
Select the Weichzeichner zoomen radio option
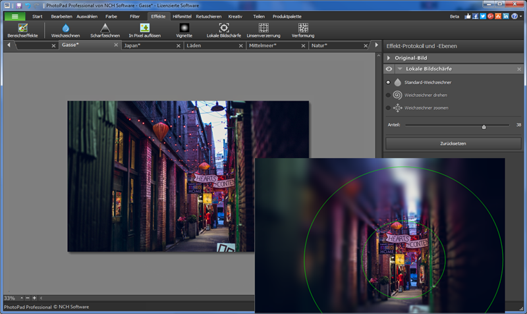pyautogui.click(x=388, y=108)
